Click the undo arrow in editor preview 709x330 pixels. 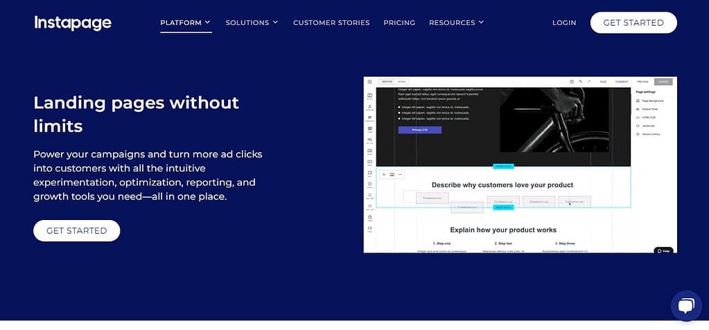(x=581, y=82)
